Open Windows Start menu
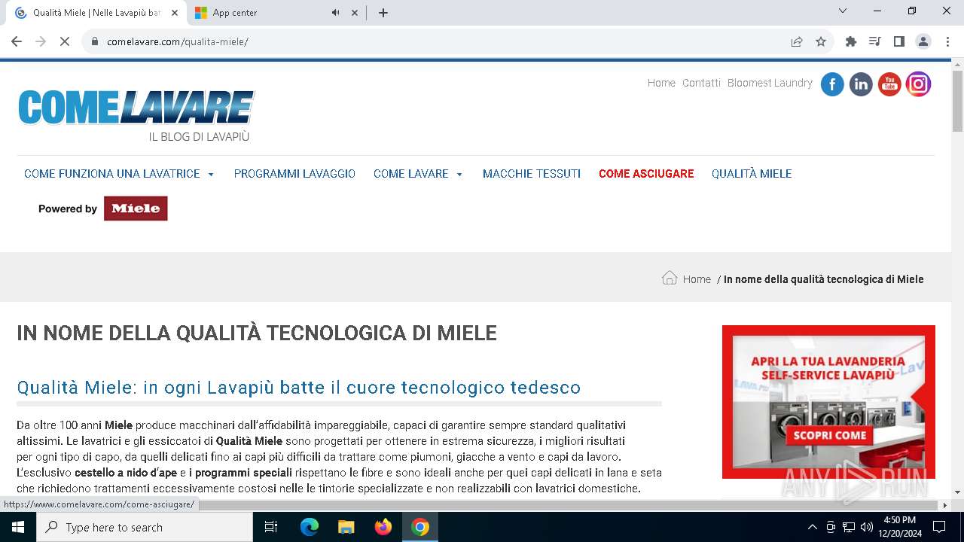964x542 pixels. click(x=18, y=527)
